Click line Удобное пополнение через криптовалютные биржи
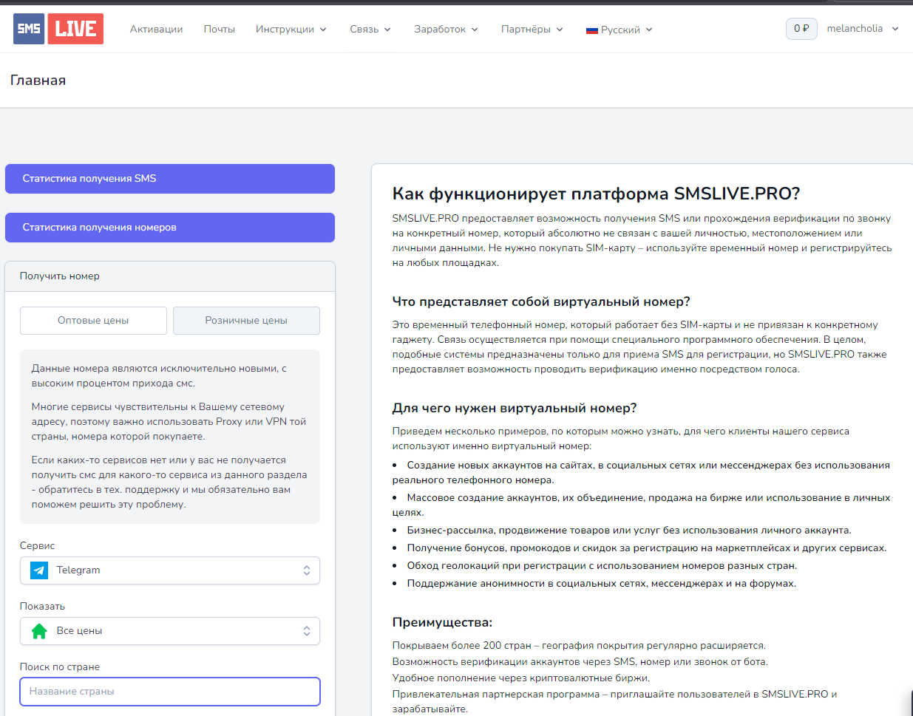This screenshot has width=913, height=716. [521, 678]
